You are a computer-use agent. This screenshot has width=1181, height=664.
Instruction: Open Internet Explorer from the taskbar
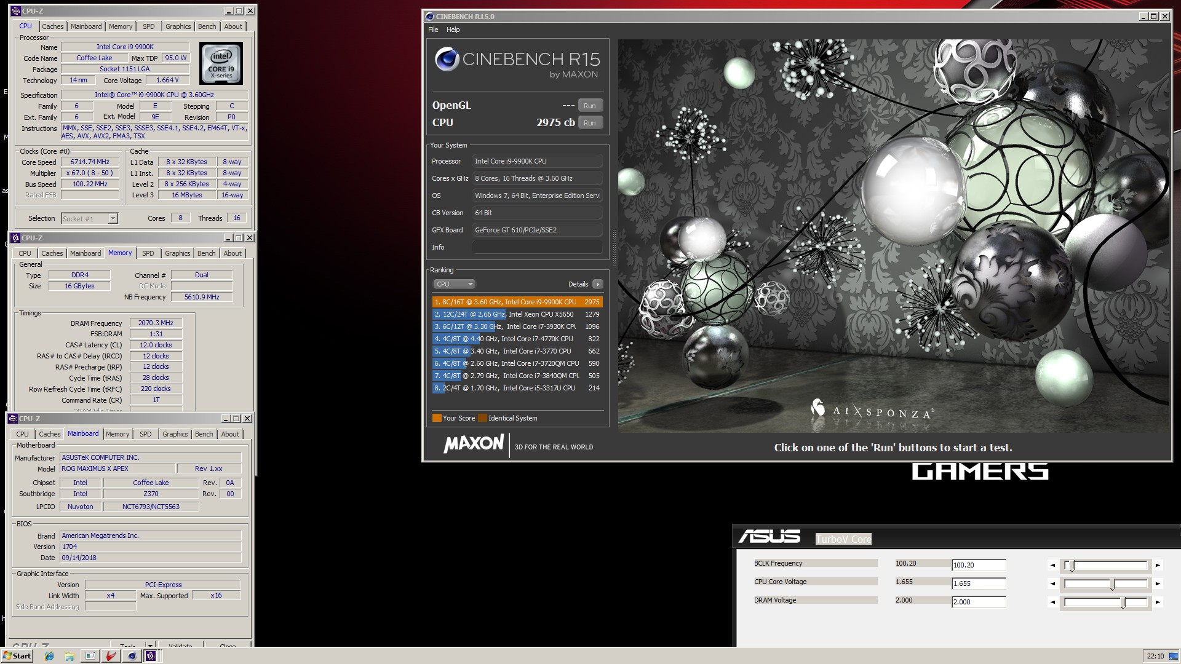pos(49,656)
